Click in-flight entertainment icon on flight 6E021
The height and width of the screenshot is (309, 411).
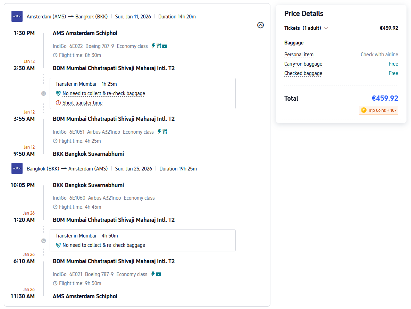159,274
